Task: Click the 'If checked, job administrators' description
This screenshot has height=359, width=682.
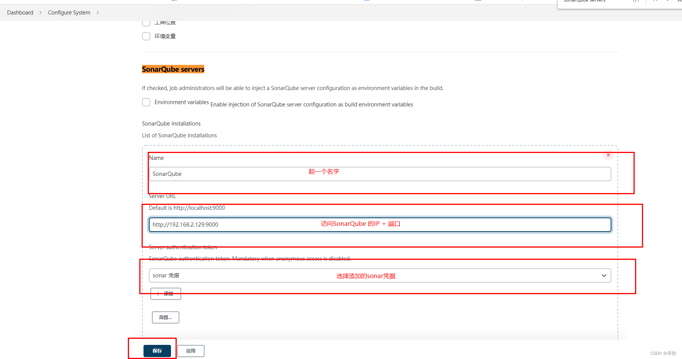Action: [293, 88]
